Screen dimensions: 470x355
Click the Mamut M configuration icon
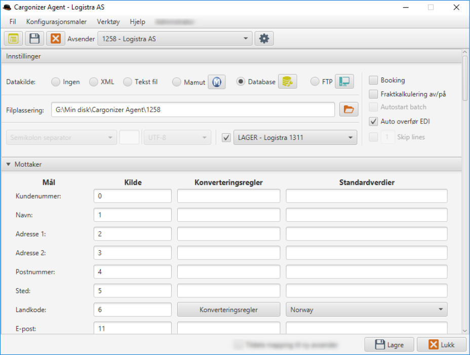pos(217,82)
